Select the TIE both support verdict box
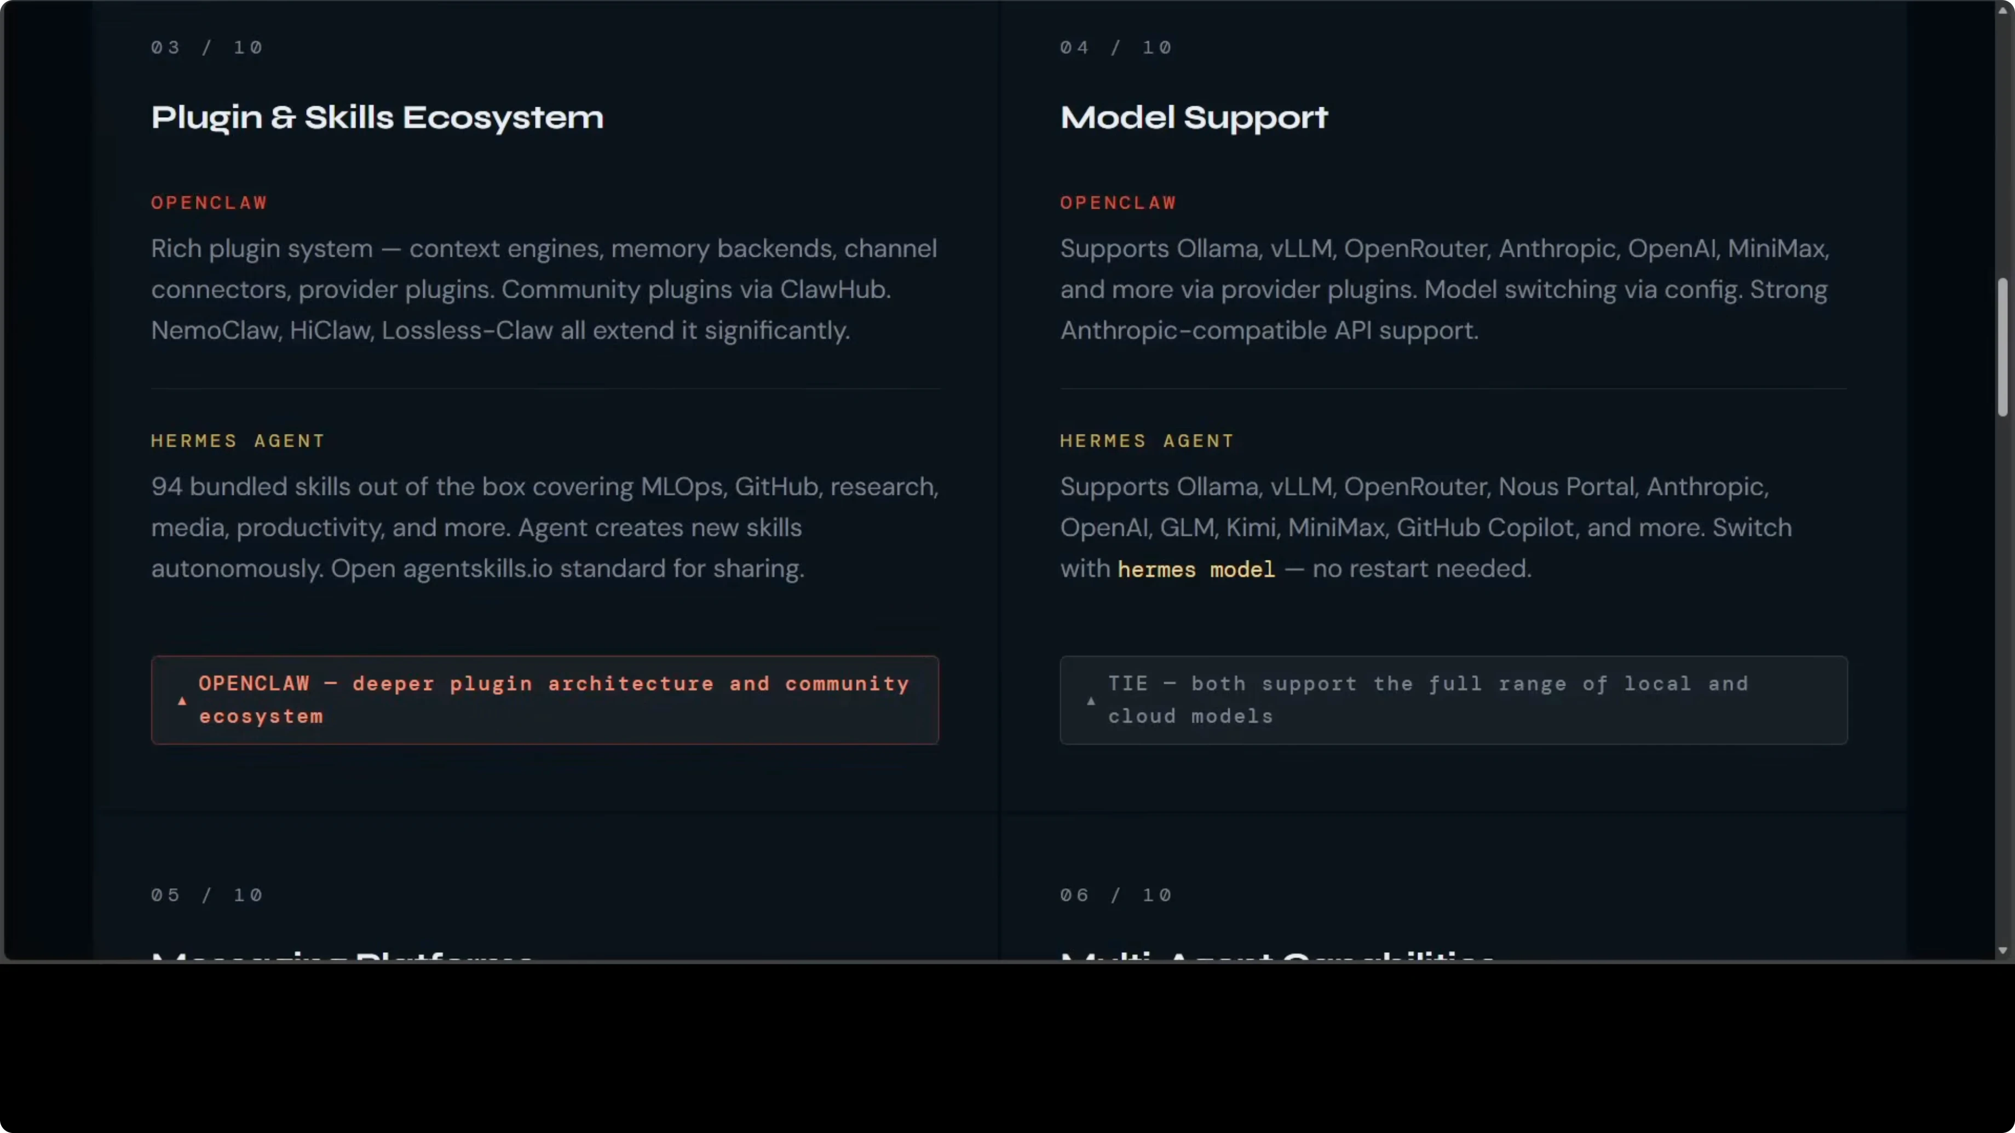 (x=1453, y=700)
